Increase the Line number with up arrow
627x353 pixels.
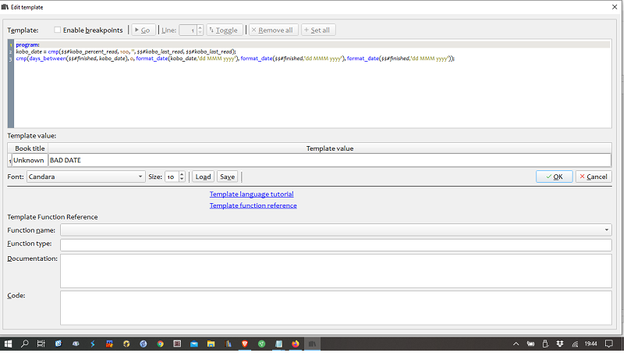(200, 27)
